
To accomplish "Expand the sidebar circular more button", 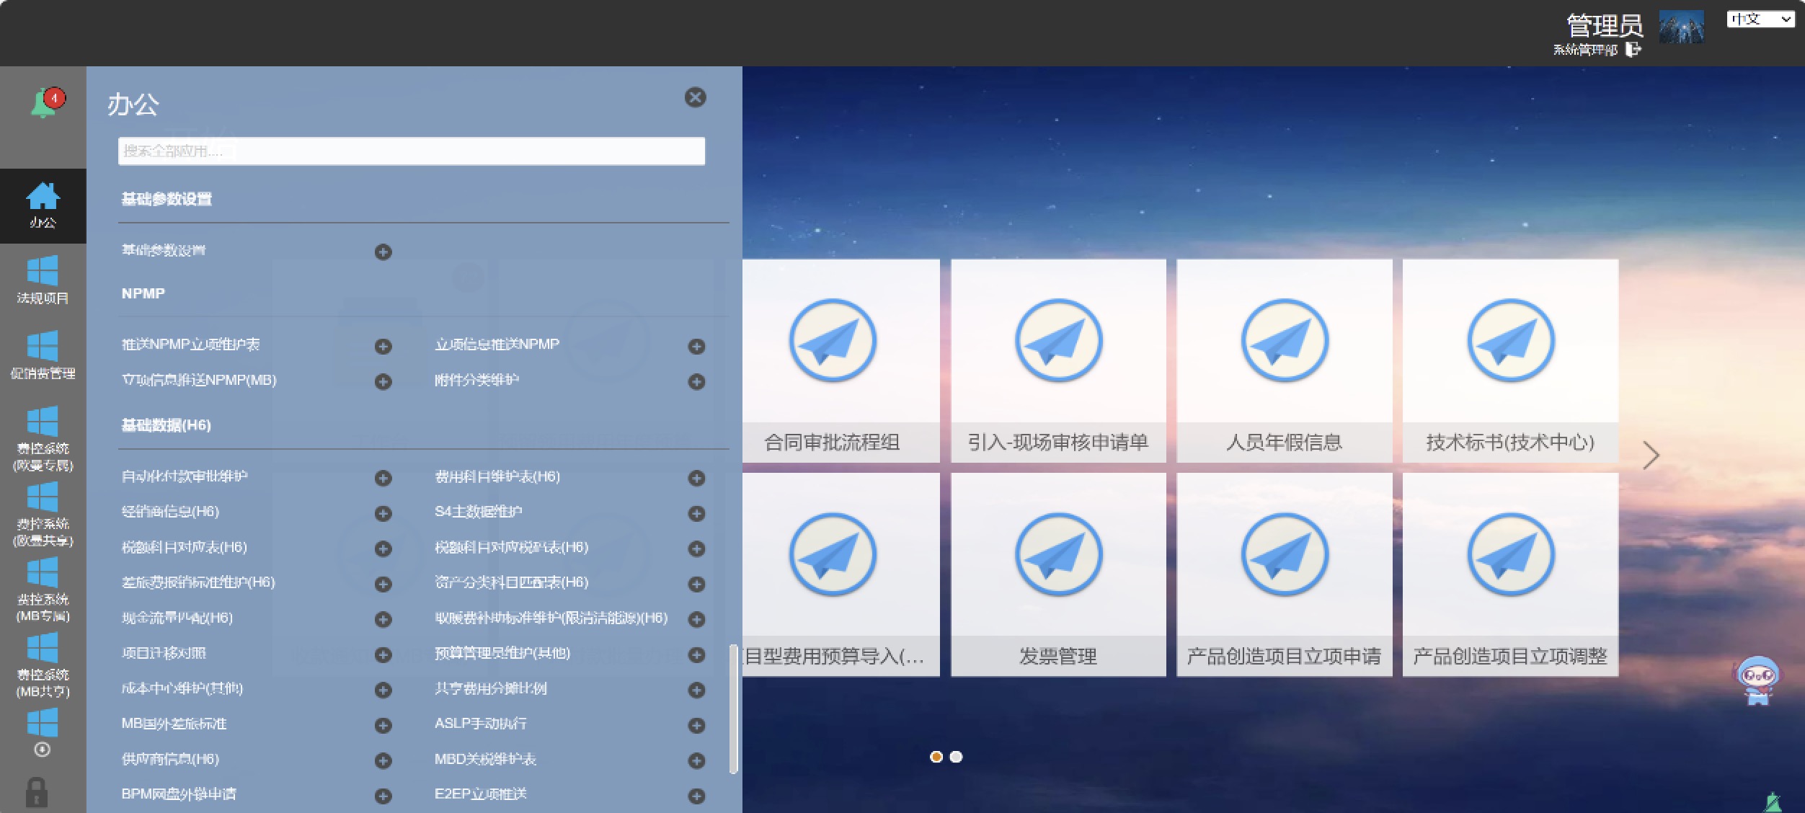I will (x=43, y=750).
